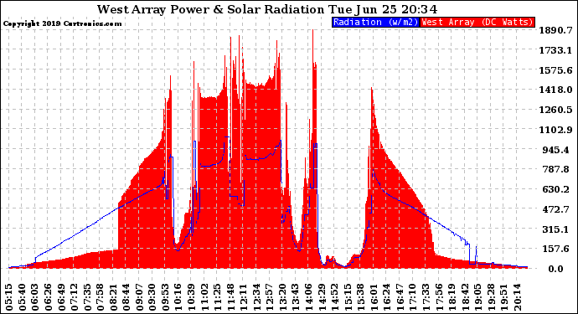The width and height of the screenshot is (578, 314).
Task: Click the x-axis time label 12:11
Action: pos(243,297)
